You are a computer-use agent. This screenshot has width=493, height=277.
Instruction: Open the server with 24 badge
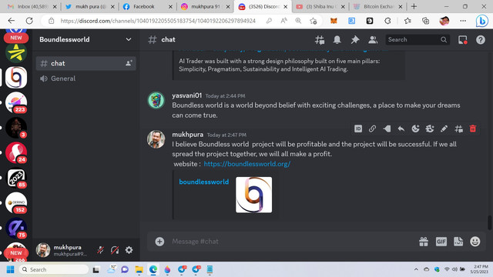tap(16, 152)
